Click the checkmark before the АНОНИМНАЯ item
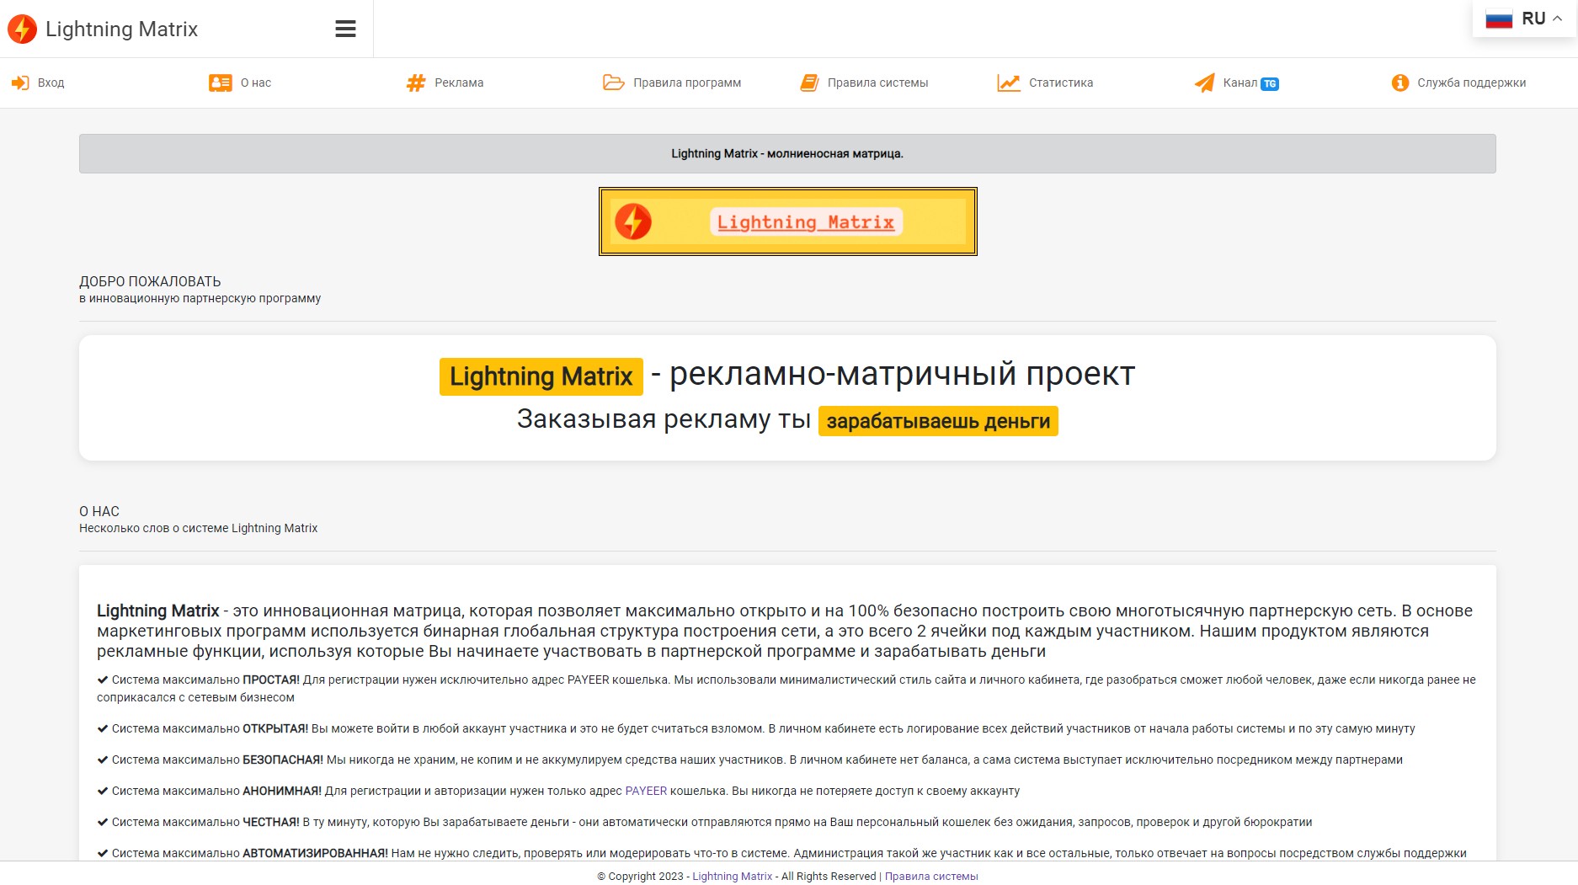 click(103, 791)
